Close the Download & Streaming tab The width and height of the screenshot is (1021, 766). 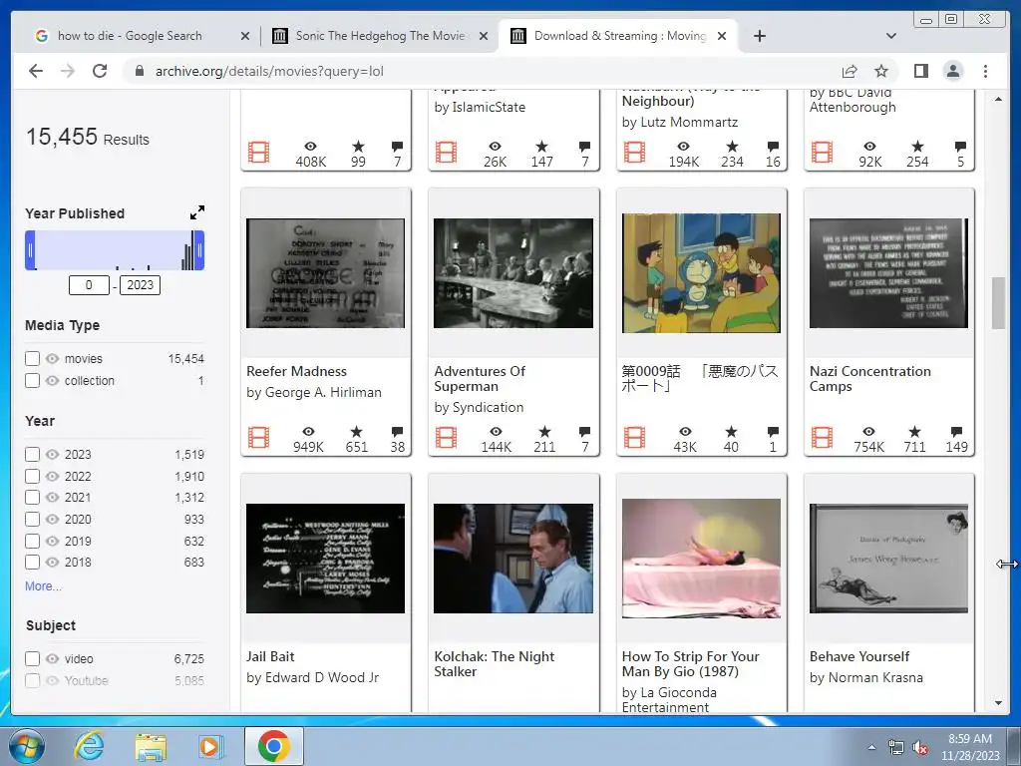[x=722, y=36]
